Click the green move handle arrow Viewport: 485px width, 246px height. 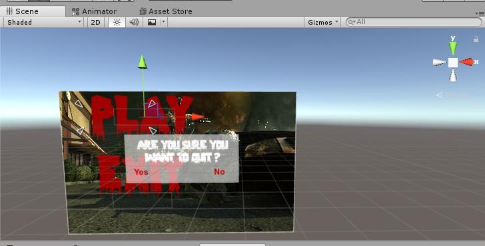pos(143,62)
